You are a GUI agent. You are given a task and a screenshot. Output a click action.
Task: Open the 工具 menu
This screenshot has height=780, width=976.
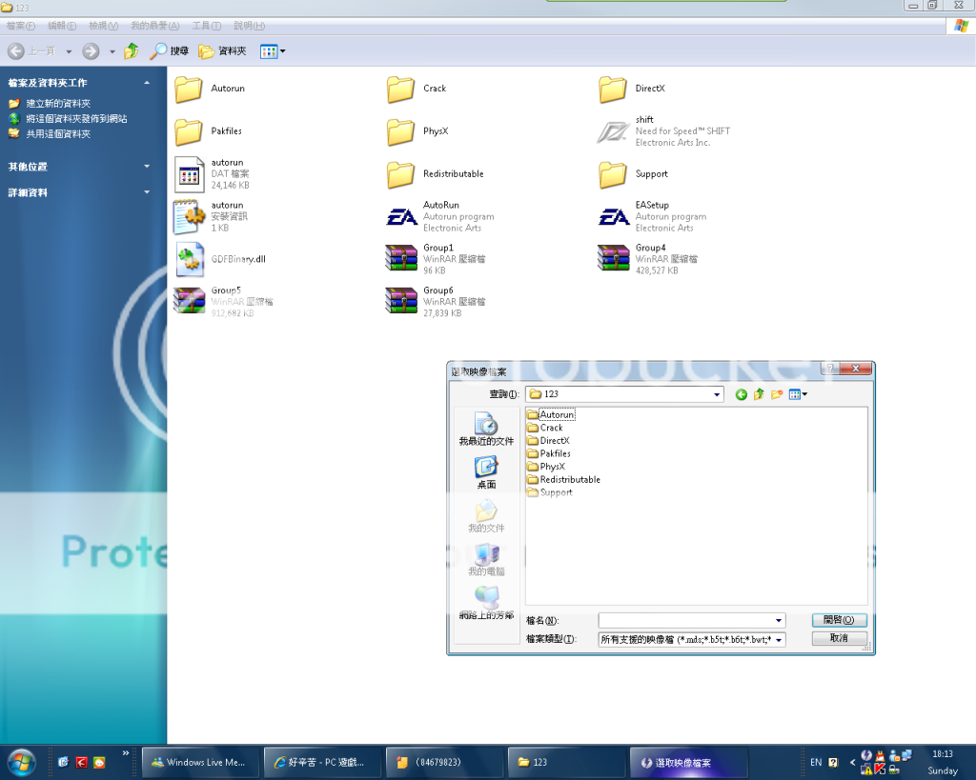pyautogui.click(x=206, y=26)
